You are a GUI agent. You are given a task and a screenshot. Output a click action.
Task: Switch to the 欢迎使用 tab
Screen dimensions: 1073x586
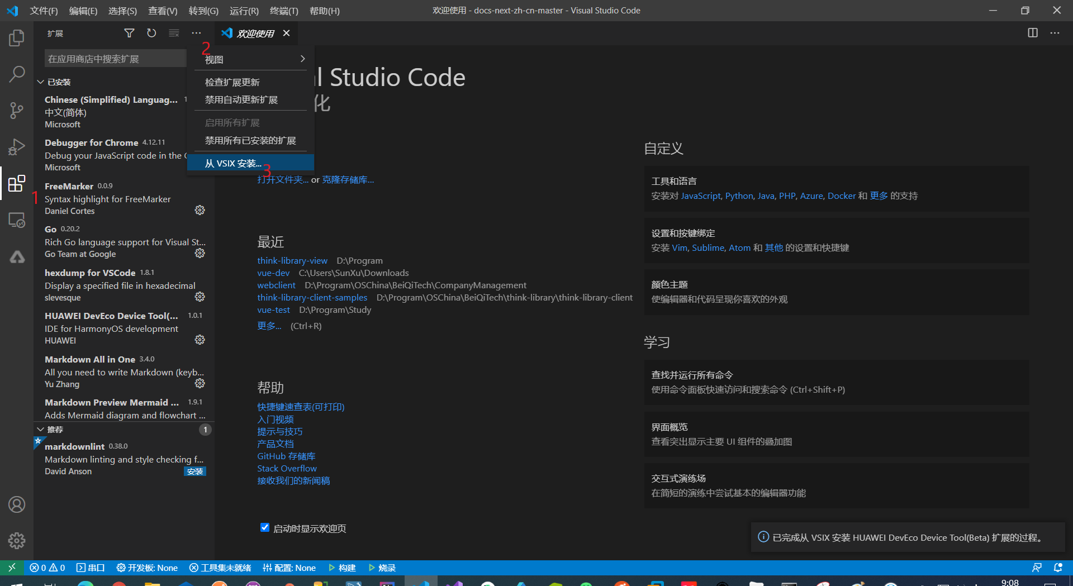(255, 34)
